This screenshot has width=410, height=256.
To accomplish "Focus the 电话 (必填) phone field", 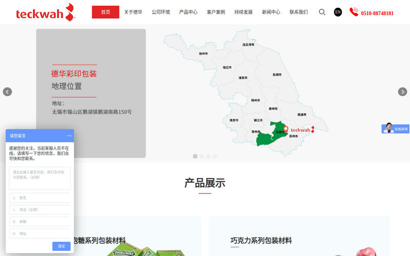I will (x=40, y=210).
